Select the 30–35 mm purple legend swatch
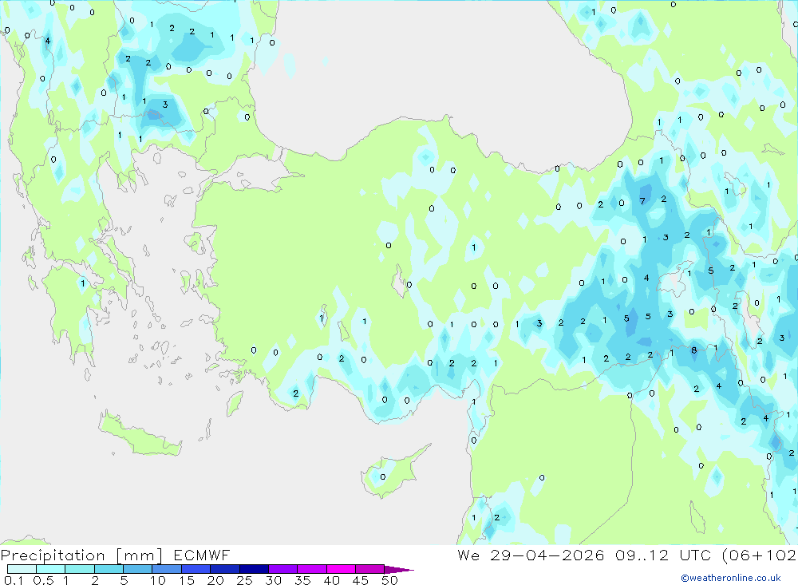The width and height of the screenshot is (798, 585). 282,569
